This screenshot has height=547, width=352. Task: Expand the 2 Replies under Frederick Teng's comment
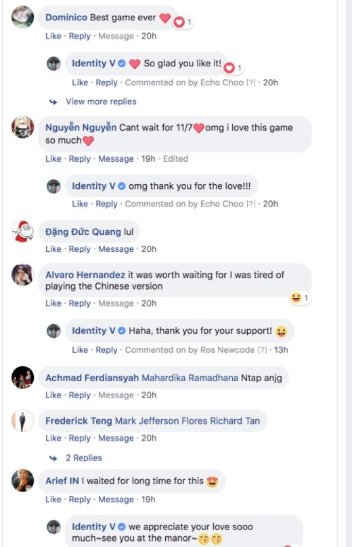click(84, 458)
